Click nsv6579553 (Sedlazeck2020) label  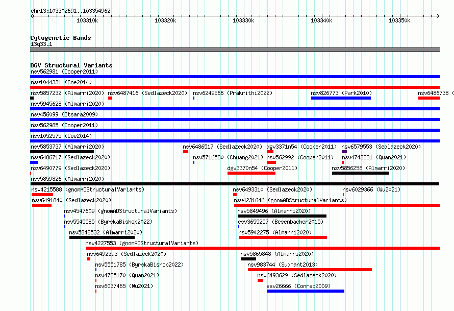(x=381, y=147)
